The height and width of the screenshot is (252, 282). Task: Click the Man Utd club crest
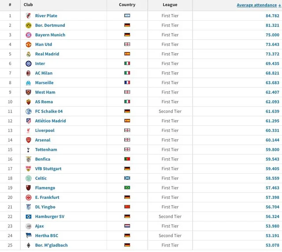[x=29, y=44]
